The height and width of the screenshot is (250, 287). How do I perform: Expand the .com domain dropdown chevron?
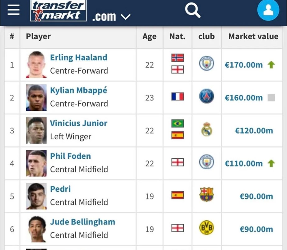click(x=126, y=17)
